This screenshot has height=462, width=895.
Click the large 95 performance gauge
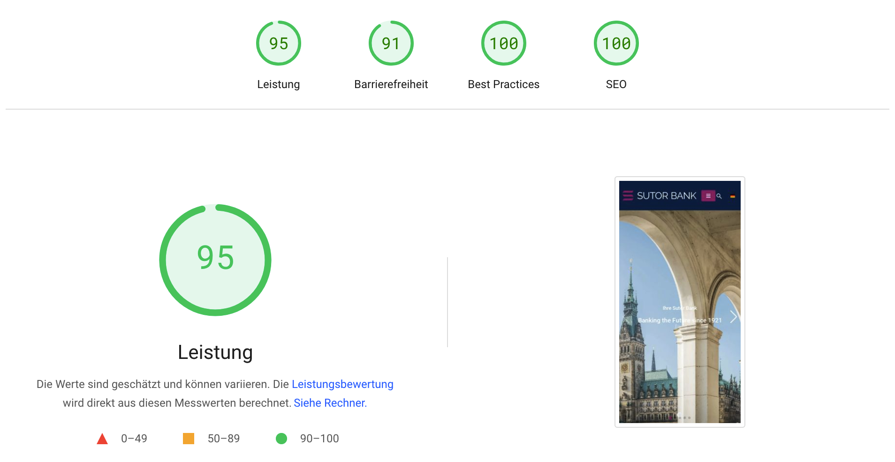tap(215, 260)
